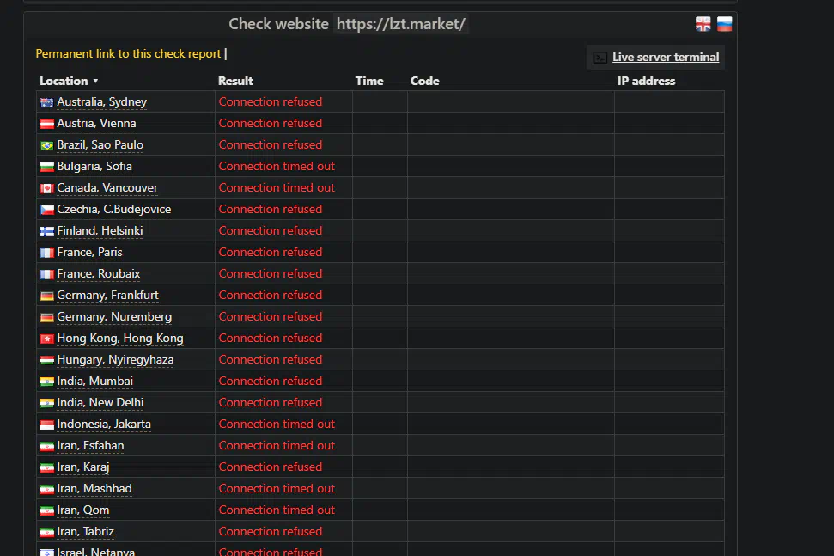
Task: Select the Iran, Karaj location
Action: pyautogui.click(x=83, y=467)
